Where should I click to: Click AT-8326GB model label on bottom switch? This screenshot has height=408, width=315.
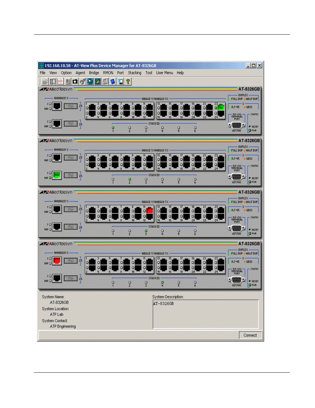(249, 244)
